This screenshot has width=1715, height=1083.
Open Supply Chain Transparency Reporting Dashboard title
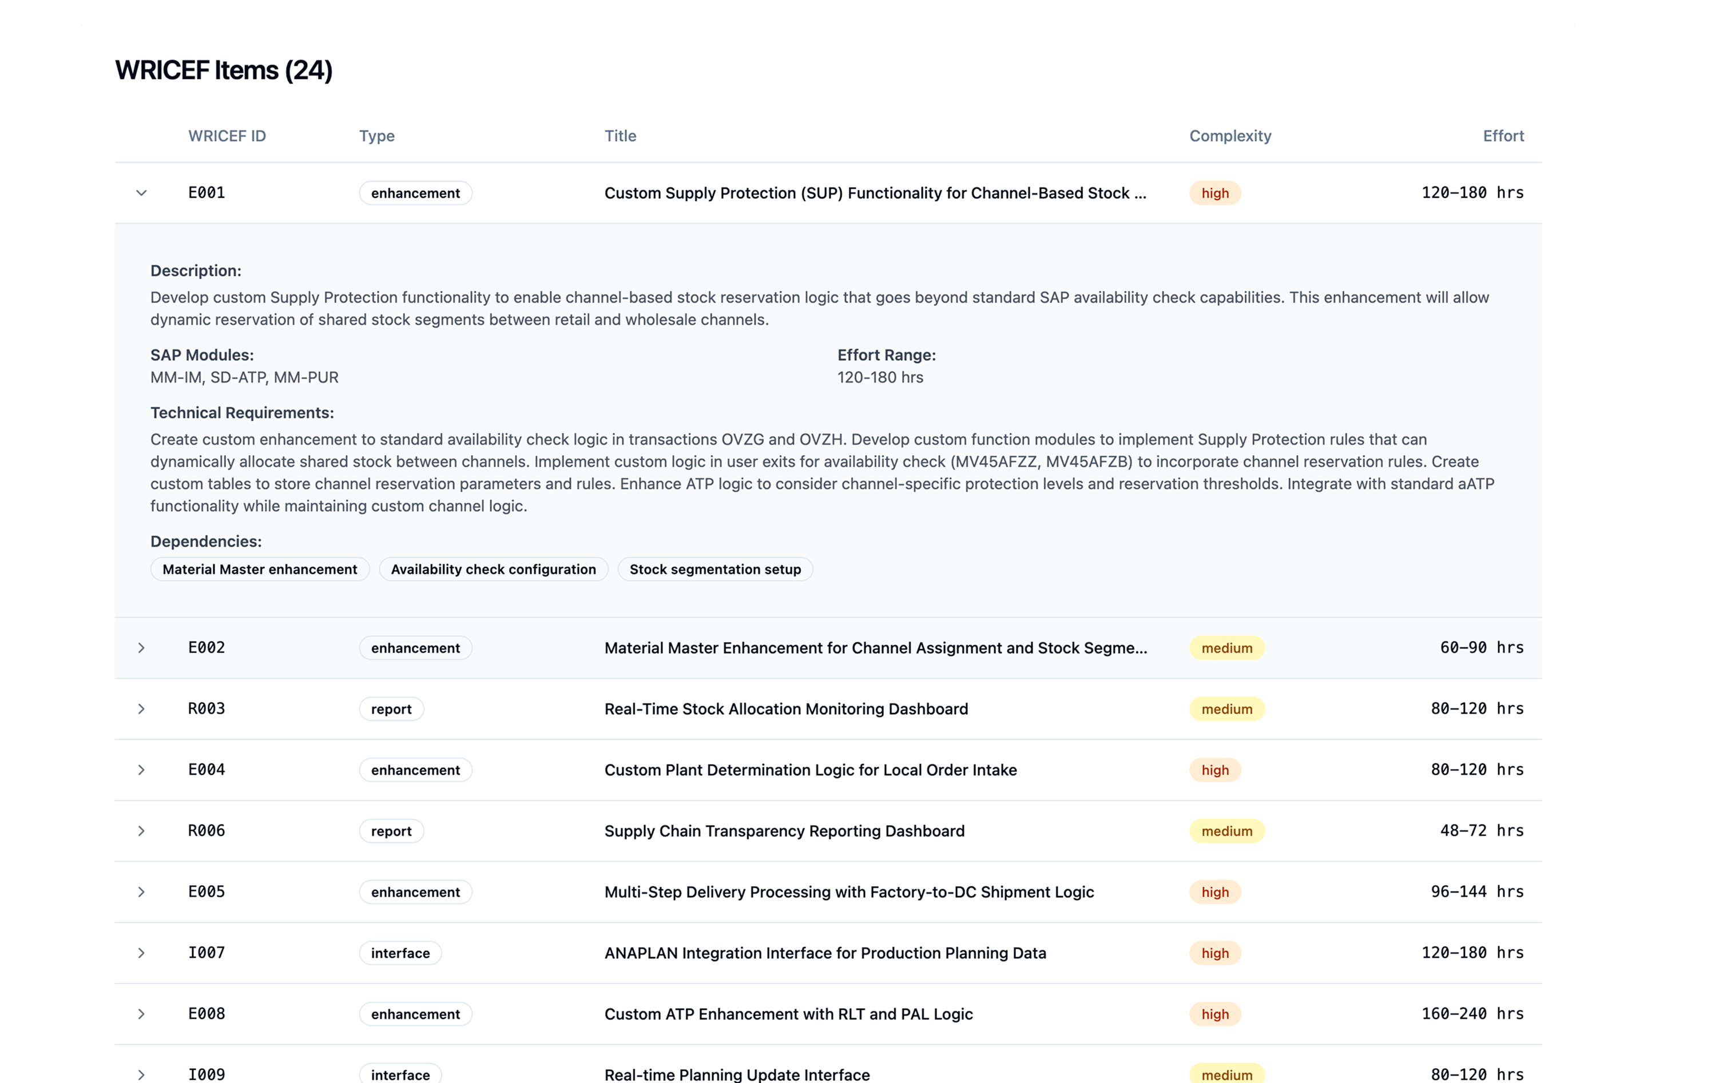(784, 831)
